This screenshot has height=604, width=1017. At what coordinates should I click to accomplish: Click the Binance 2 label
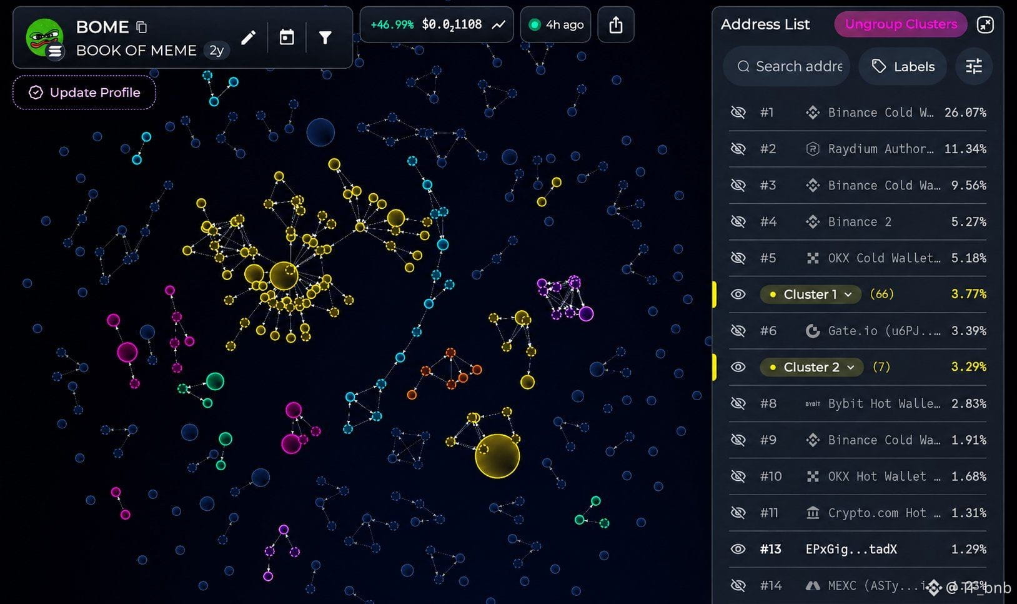[860, 221]
